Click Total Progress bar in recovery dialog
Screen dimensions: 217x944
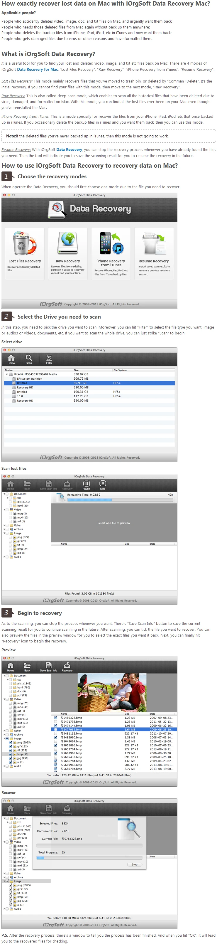(89, 858)
